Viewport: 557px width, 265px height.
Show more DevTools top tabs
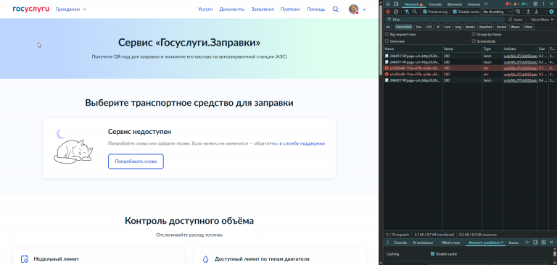[x=487, y=4]
